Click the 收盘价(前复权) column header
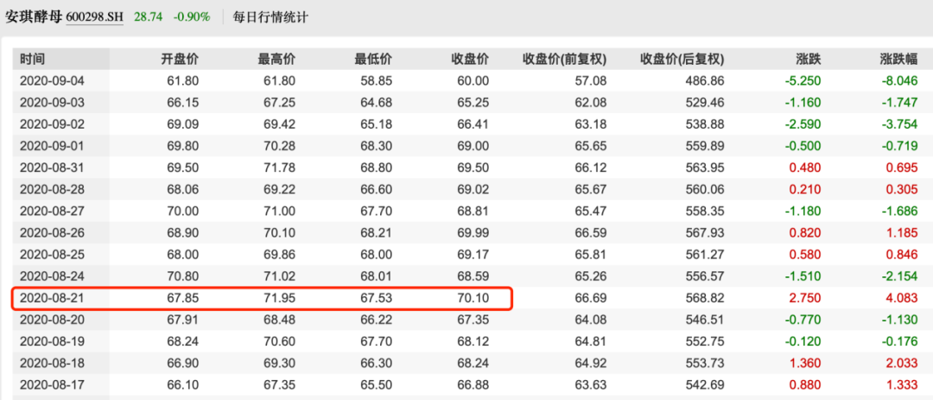 click(x=565, y=60)
